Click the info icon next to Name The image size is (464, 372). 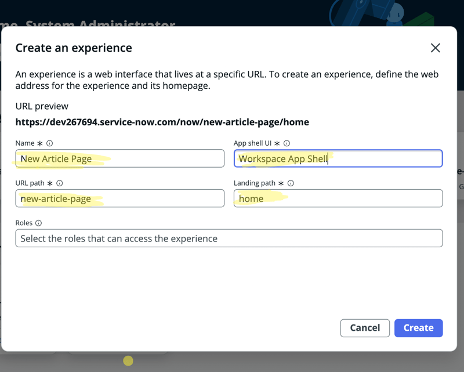(x=49, y=143)
